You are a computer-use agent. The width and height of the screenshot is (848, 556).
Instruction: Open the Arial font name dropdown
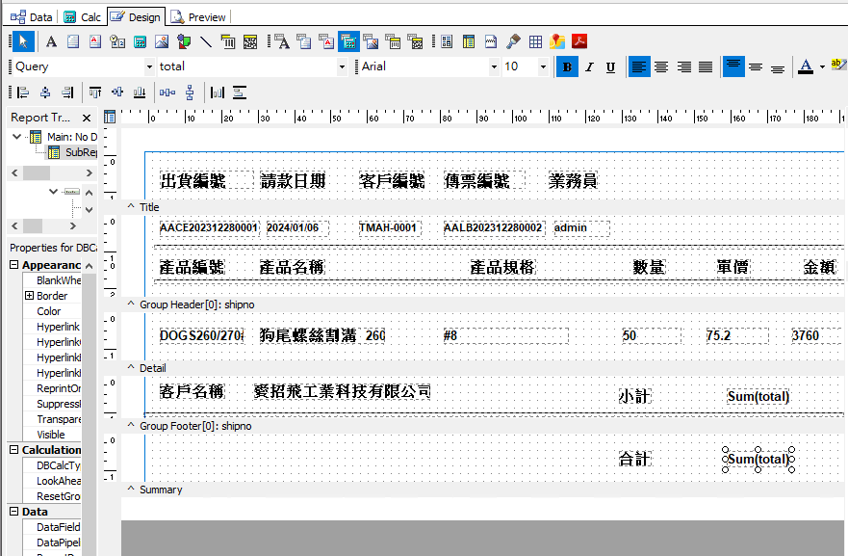pos(494,67)
